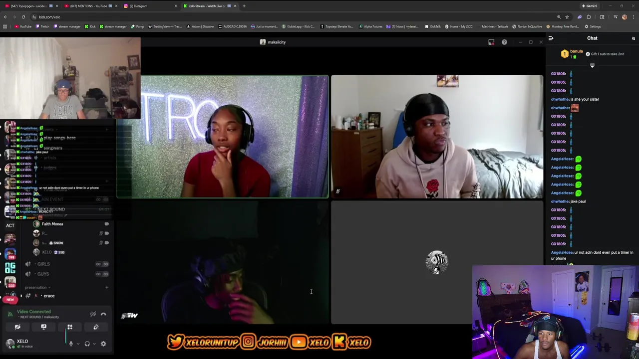This screenshot has height=359, width=639.
Task: Open a new browser tab
Action: [x=244, y=6]
